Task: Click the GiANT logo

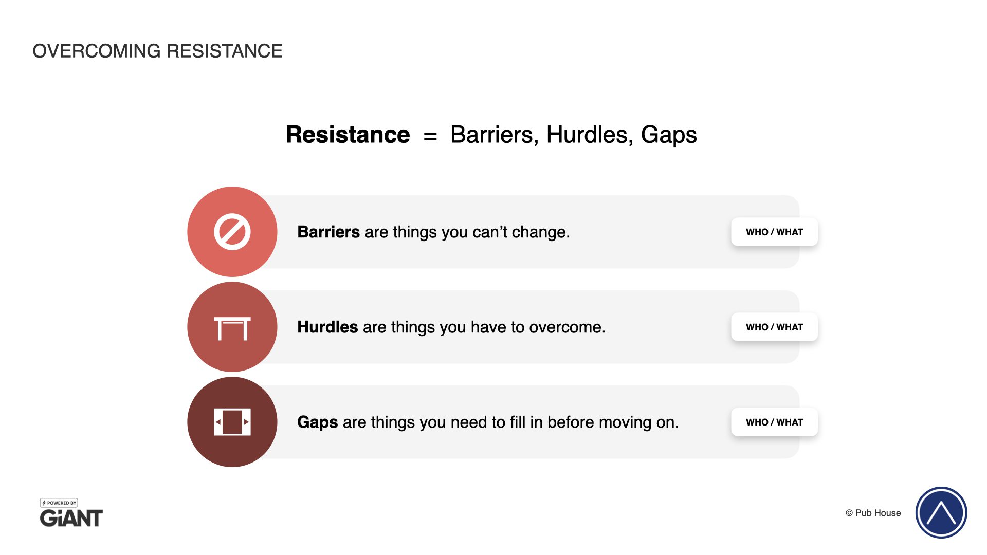Action: tap(71, 518)
